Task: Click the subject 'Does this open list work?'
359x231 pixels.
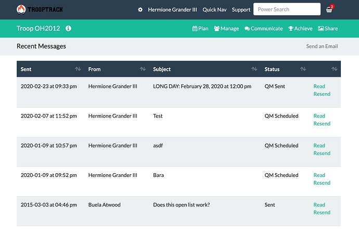Action: [182, 204]
